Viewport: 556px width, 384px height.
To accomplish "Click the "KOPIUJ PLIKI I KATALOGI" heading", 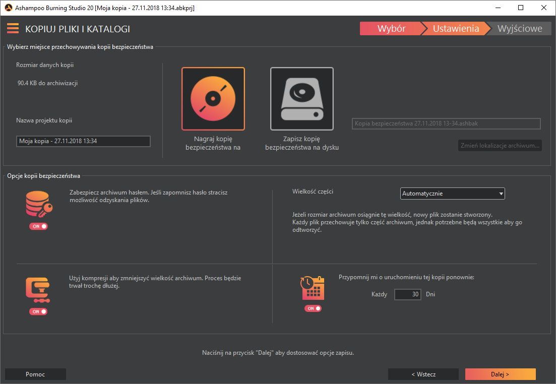I will [x=78, y=29].
